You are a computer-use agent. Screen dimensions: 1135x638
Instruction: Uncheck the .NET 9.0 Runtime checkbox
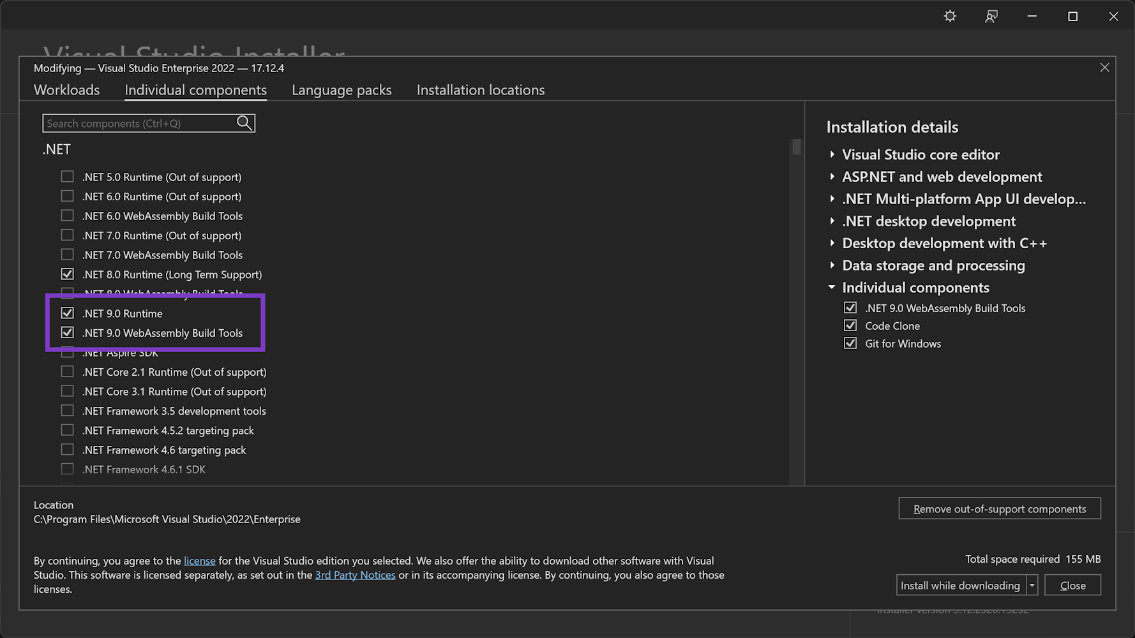coord(67,313)
